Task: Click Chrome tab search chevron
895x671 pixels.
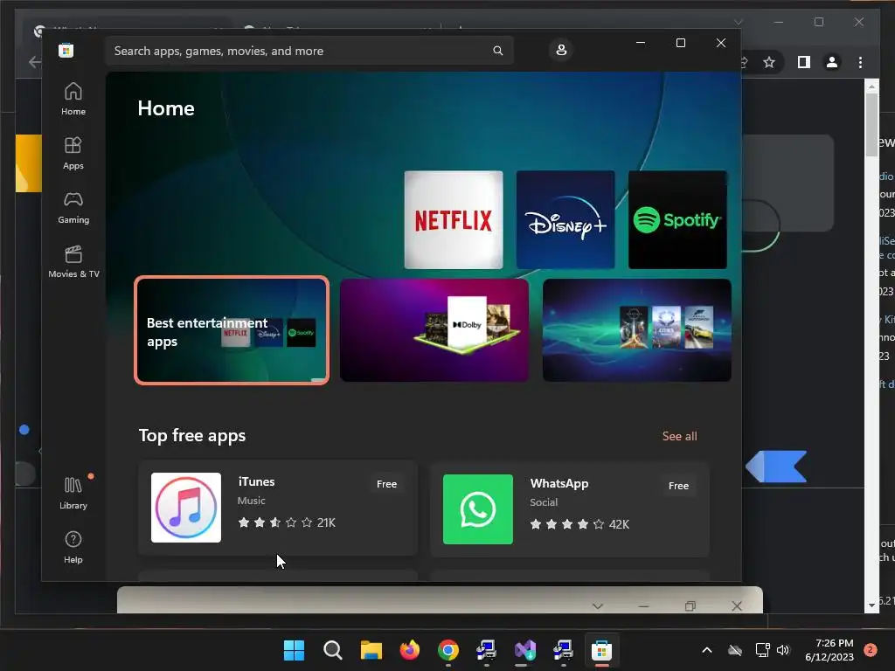Action: click(x=738, y=22)
